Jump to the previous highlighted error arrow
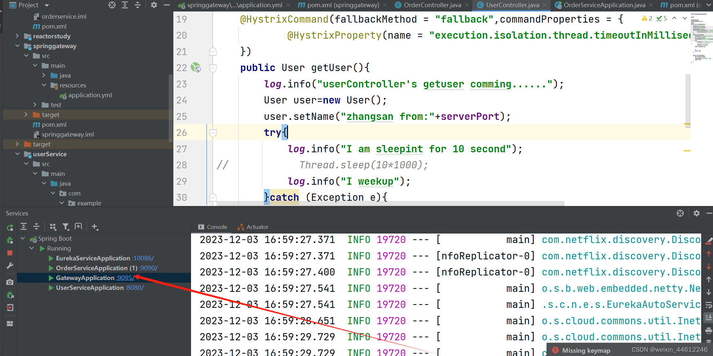The image size is (713, 356). (674, 18)
